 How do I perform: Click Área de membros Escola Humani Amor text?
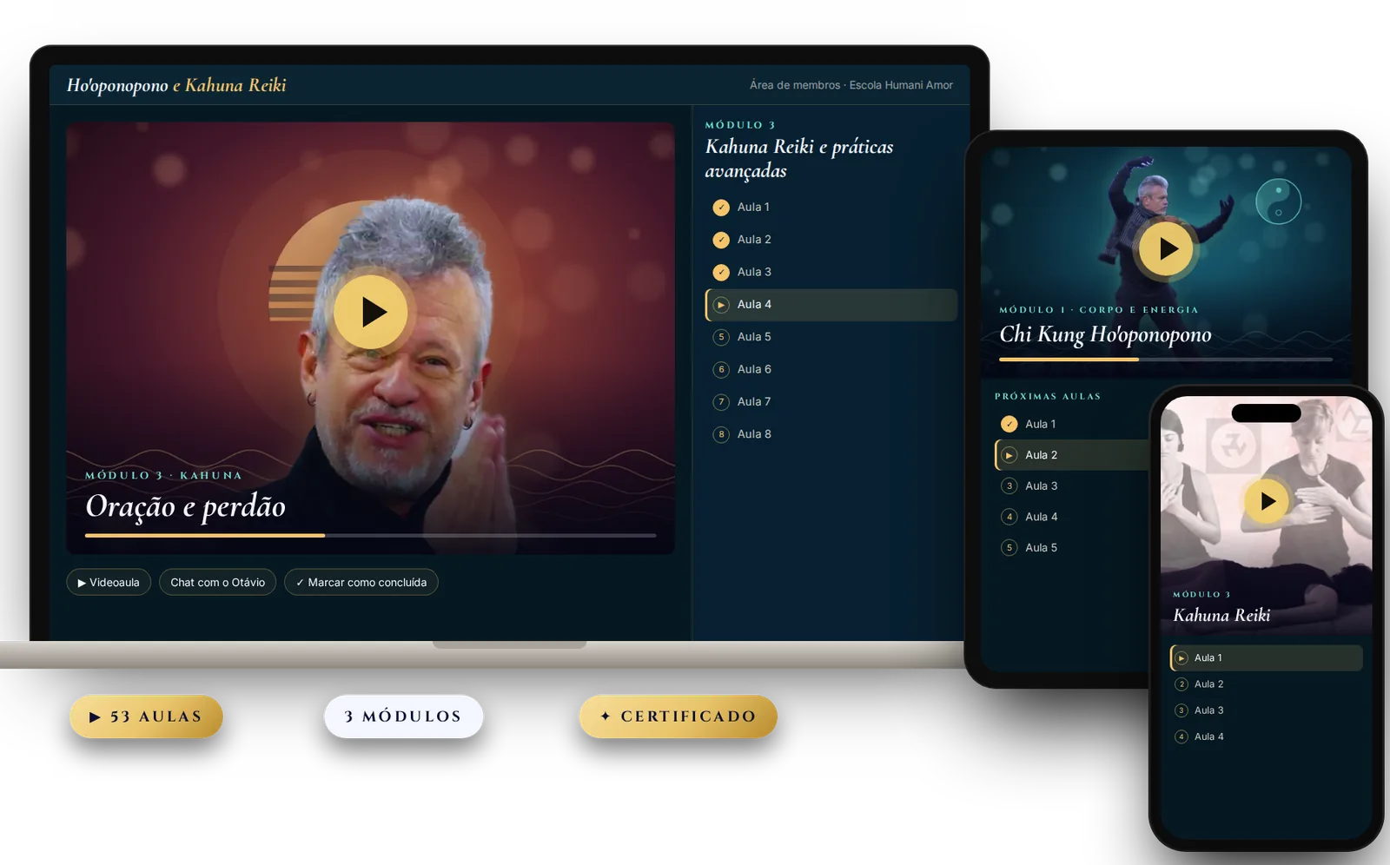click(x=851, y=85)
